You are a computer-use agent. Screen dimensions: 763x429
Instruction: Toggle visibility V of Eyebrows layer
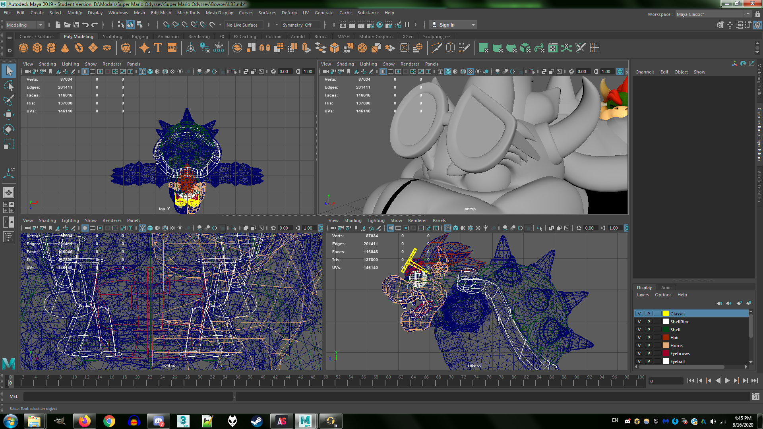(x=639, y=354)
